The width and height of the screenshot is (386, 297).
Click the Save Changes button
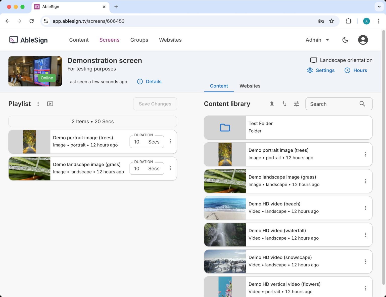click(x=155, y=104)
